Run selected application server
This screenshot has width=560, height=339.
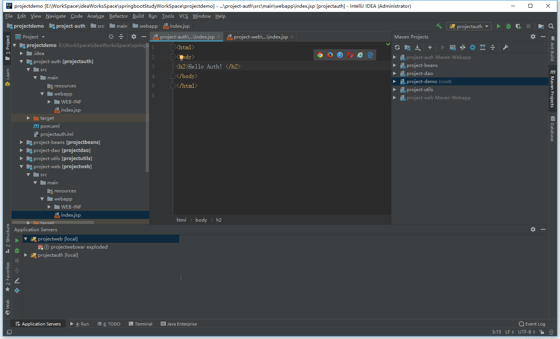[17, 240]
